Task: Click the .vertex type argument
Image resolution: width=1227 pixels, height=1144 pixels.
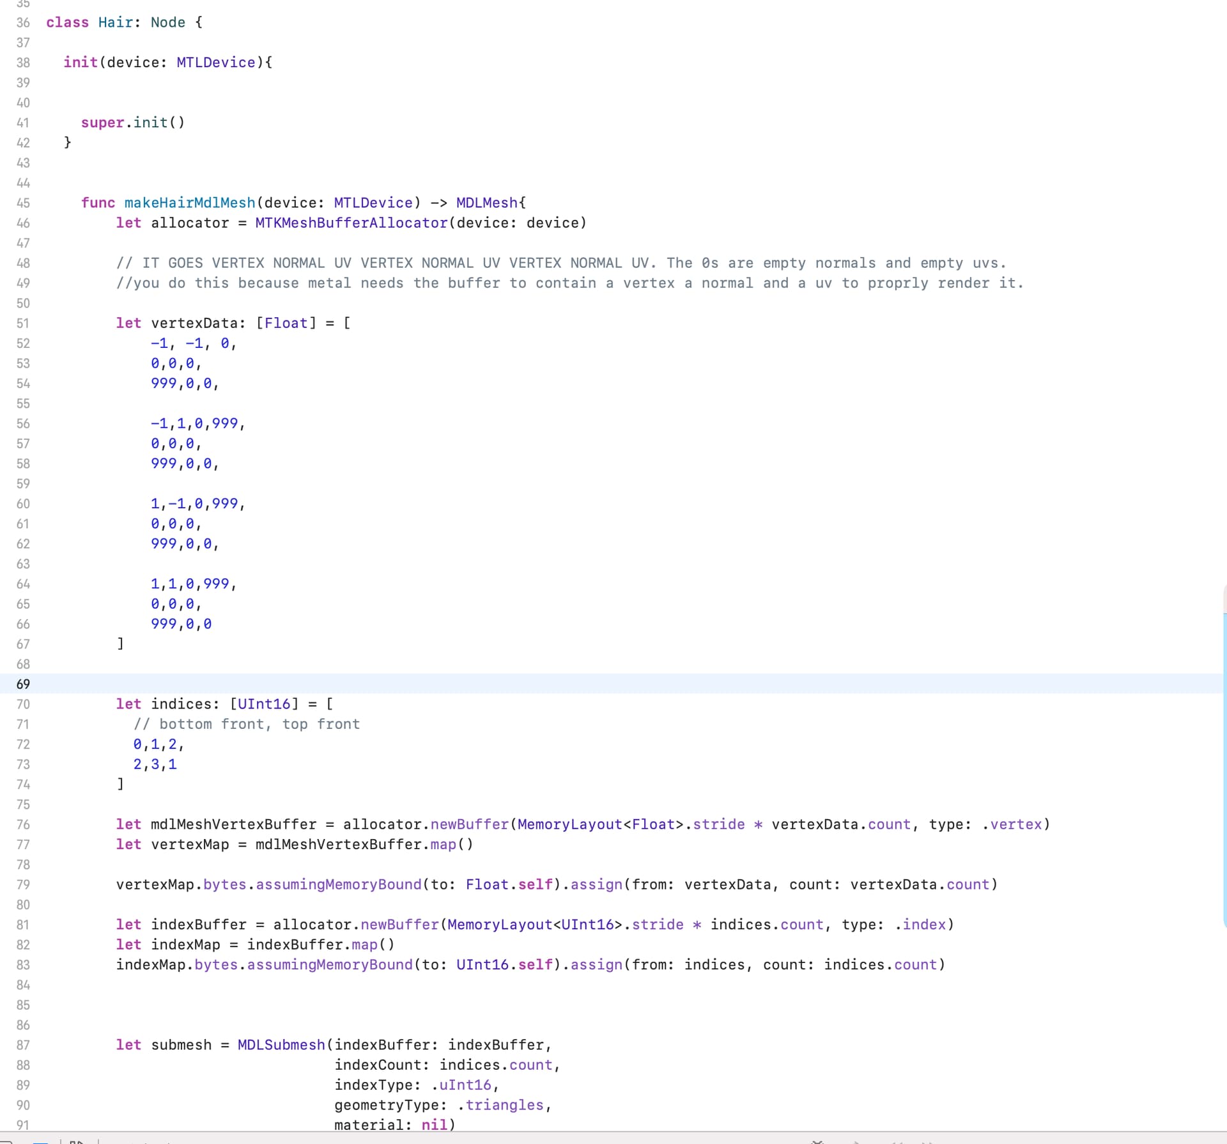Action: click(x=1012, y=825)
